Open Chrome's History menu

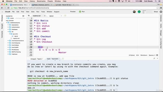(x=32, y=1)
